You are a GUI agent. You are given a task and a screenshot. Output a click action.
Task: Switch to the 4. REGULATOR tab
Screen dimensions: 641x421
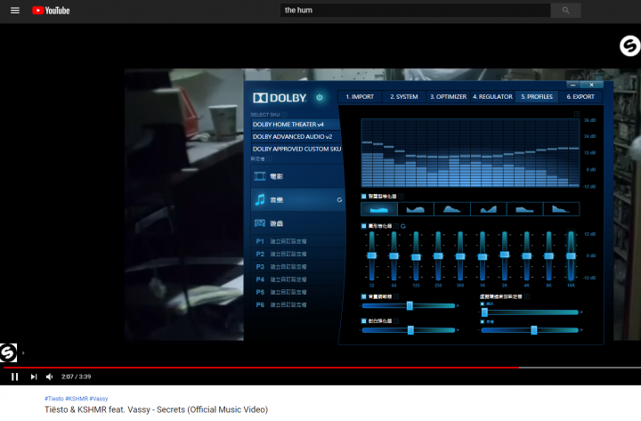coord(492,96)
